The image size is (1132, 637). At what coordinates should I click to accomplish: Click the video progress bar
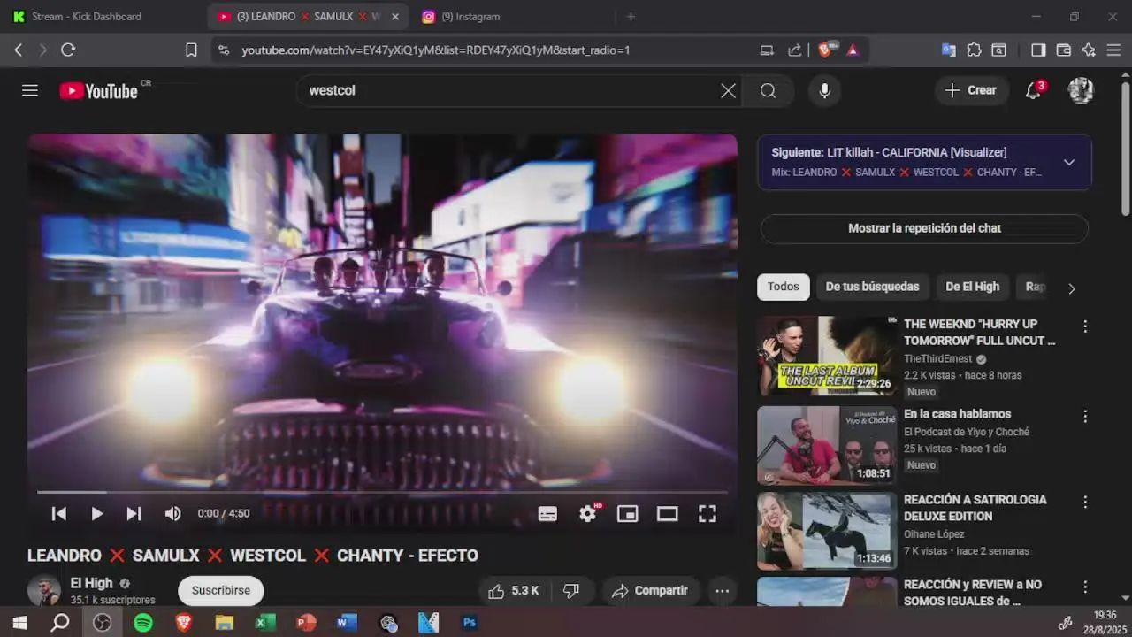pyautogui.click(x=382, y=492)
